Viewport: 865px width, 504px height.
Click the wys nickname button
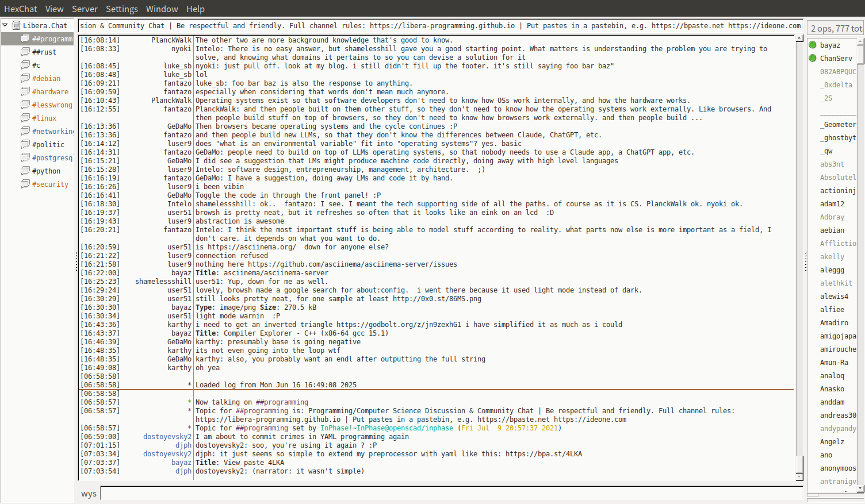[x=89, y=494]
